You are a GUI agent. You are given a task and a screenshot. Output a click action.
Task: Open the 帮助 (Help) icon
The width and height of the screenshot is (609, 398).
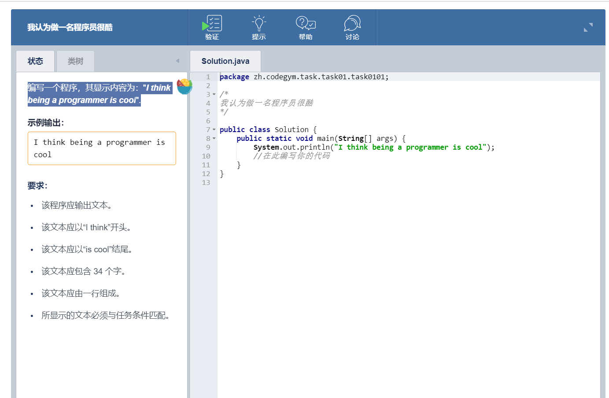pos(306,27)
